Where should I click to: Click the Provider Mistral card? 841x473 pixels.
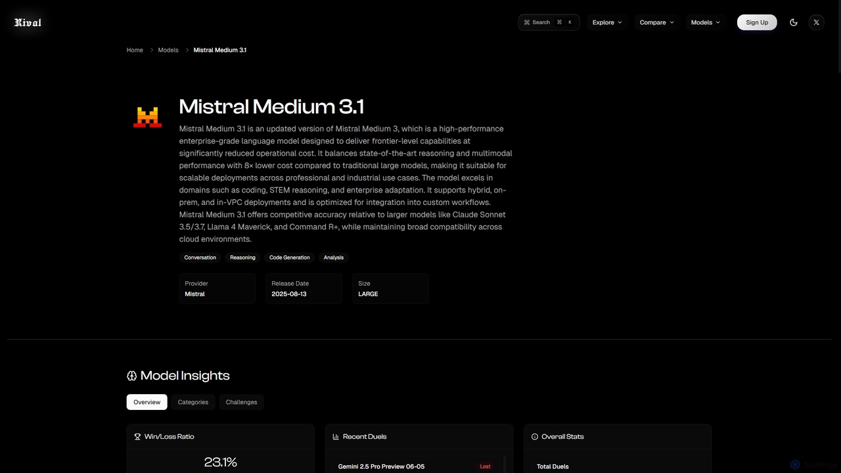click(217, 288)
